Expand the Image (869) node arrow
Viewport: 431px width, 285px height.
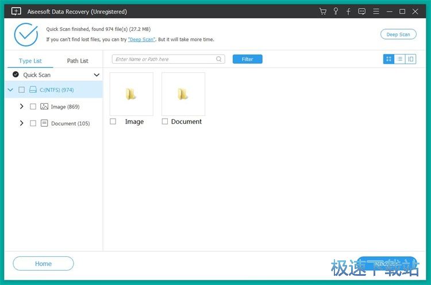pos(21,107)
